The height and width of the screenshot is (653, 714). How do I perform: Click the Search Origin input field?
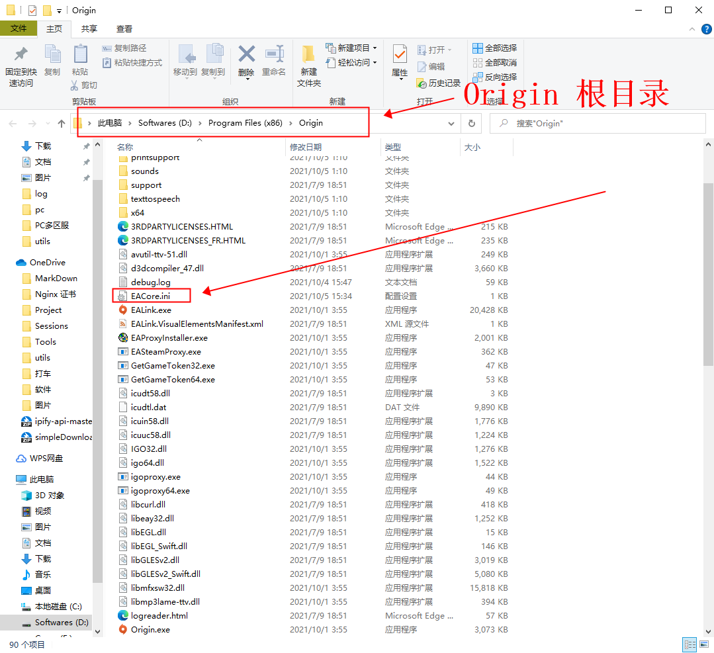598,124
